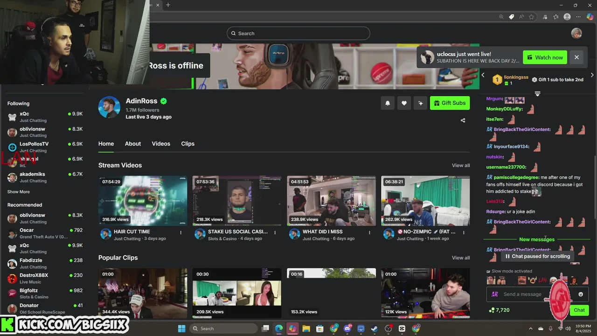
Task: Follow AdinRoss with the heart icon
Action: click(x=404, y=103)
